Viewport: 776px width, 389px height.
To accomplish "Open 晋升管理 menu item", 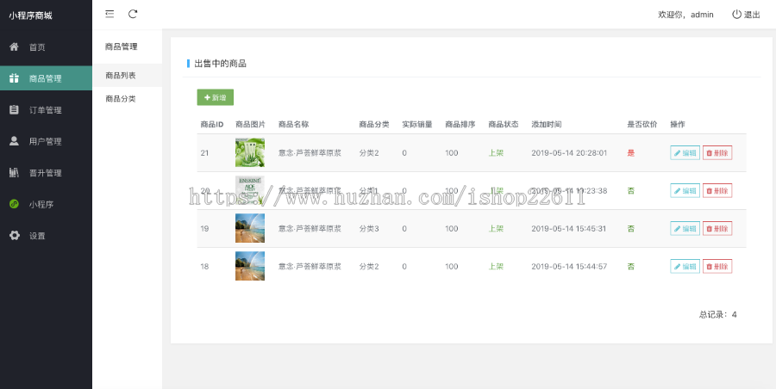I will click(x=46, y=173).
